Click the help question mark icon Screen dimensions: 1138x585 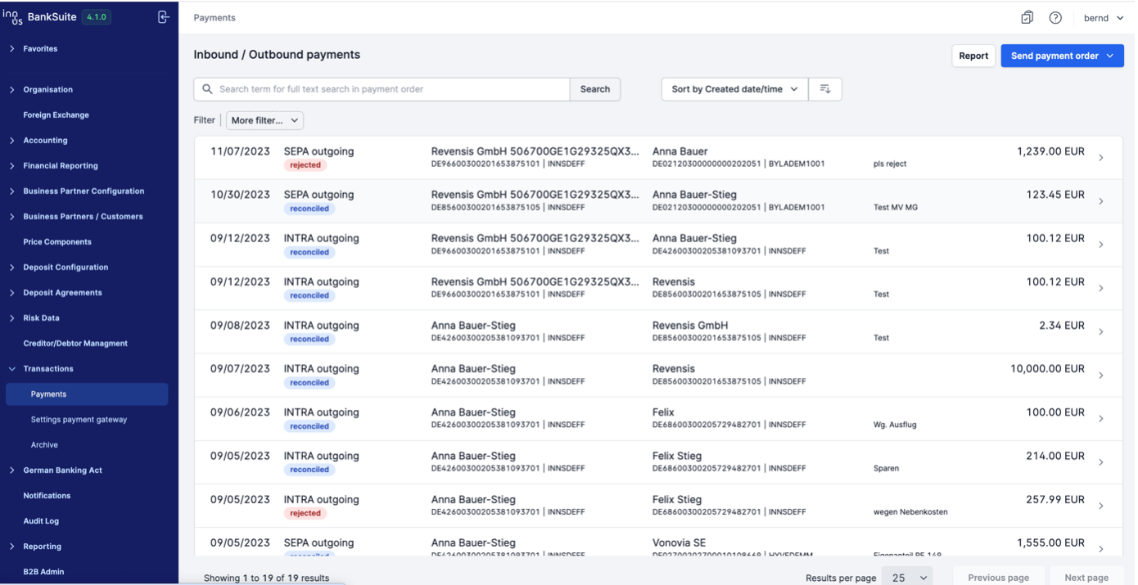point(1055,18)
